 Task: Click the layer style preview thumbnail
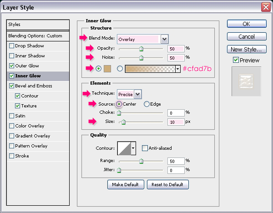(246, 81)
